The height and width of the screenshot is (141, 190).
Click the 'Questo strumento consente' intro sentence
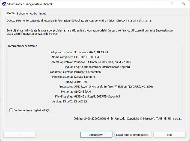tap(79, 21)
